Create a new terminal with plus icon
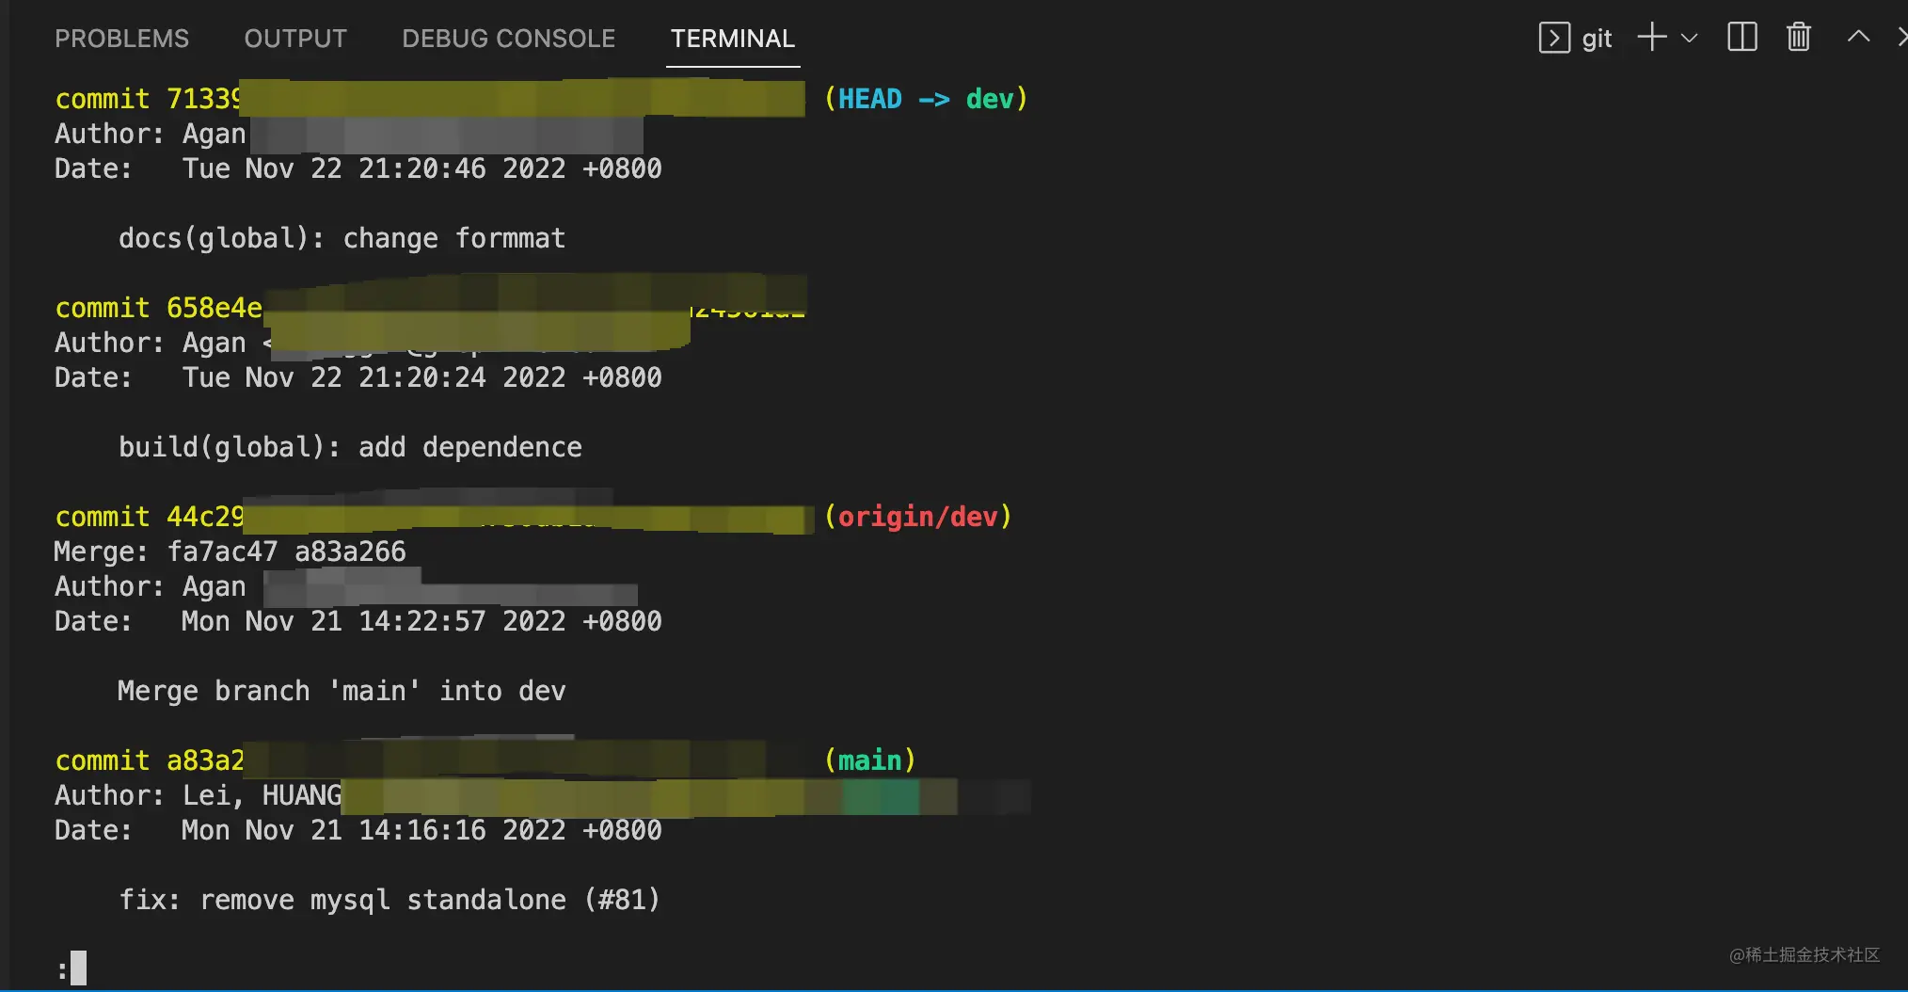The image size is (1908, 992). (1651, 38)
